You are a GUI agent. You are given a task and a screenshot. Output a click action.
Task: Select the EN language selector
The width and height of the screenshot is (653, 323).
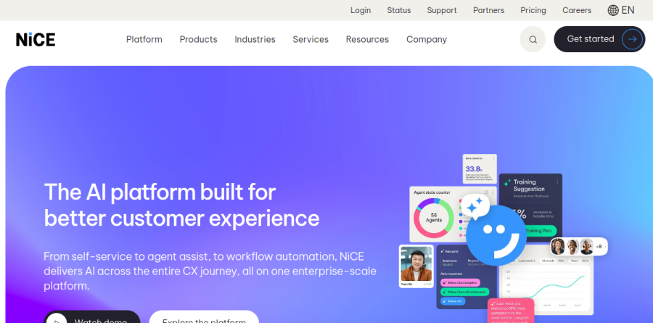[621, 10]
